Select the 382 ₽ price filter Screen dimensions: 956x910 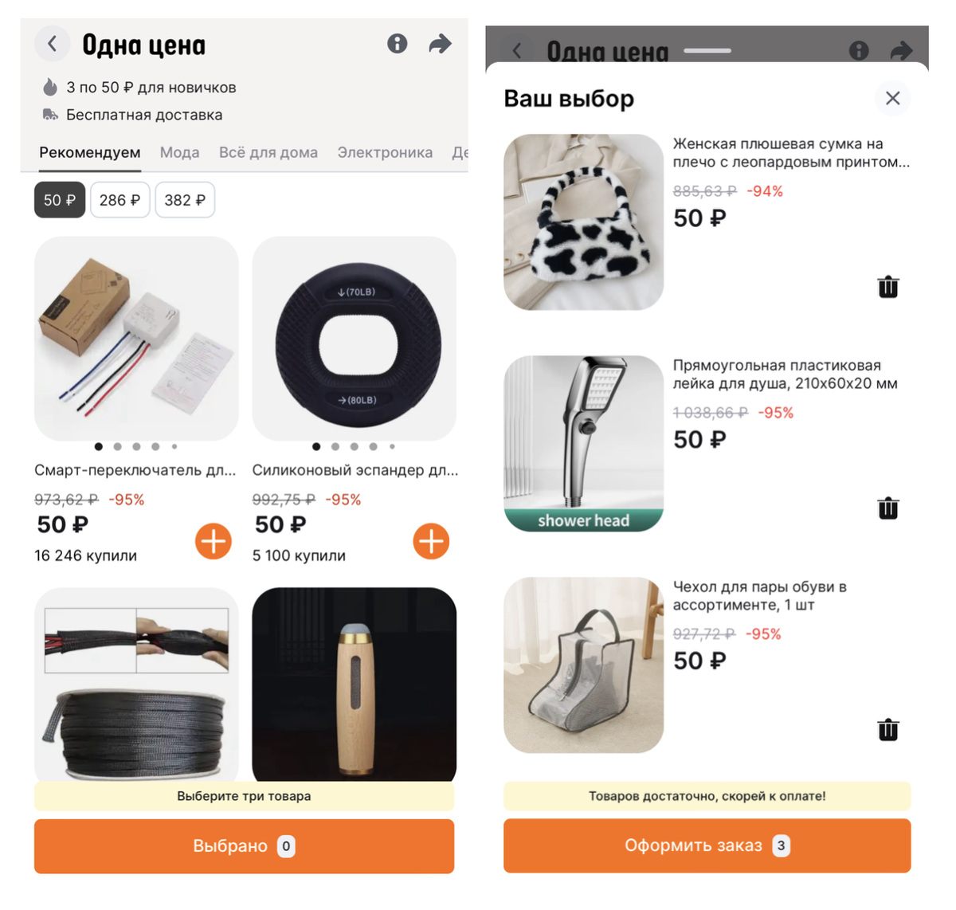coord(185,200)
